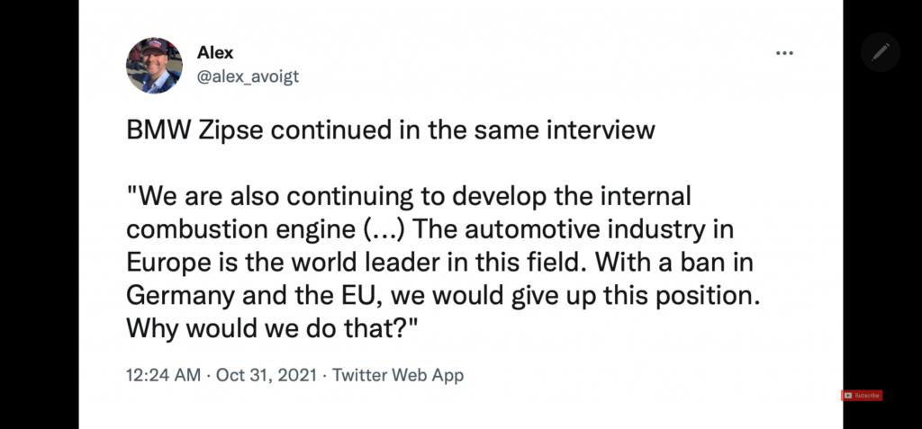This screenshot has height=429, width=922.
Task: Click the YouTube play logo inside Subscribe badge
Action: click(x=847, y=396)
